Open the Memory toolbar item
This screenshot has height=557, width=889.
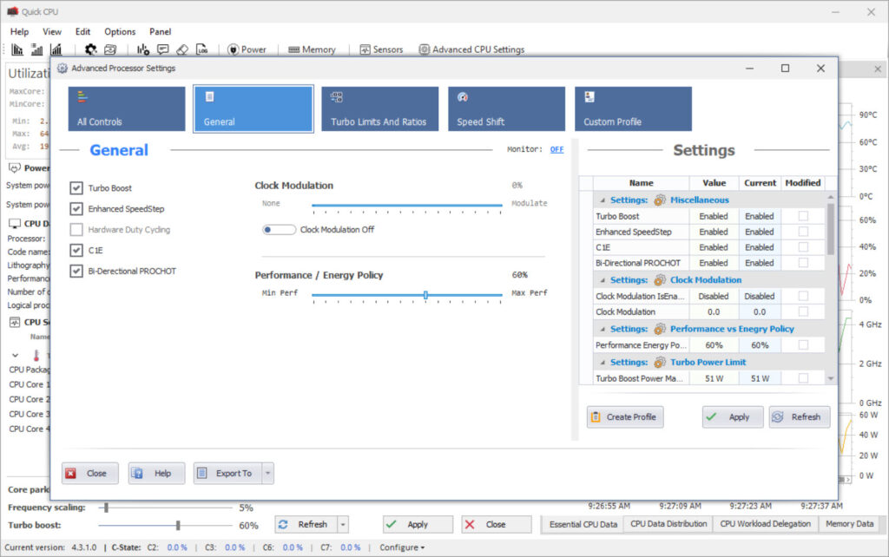click(x=312, y=49)
